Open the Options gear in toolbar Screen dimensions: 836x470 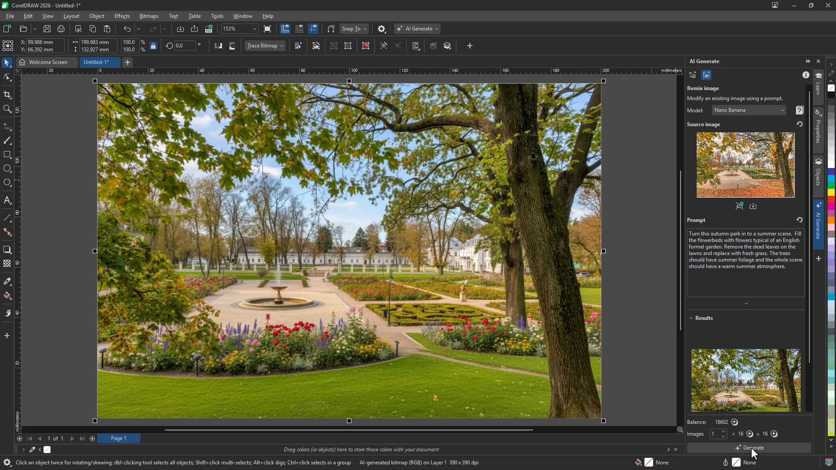381,29
